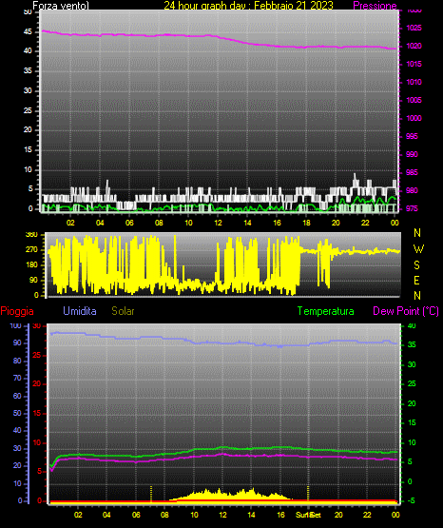Click the '1020' value on pressure axis
The image size is (443, 528).
(x=414, y=46)
